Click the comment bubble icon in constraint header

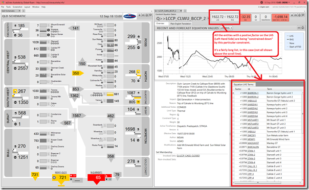pos(303,15)
